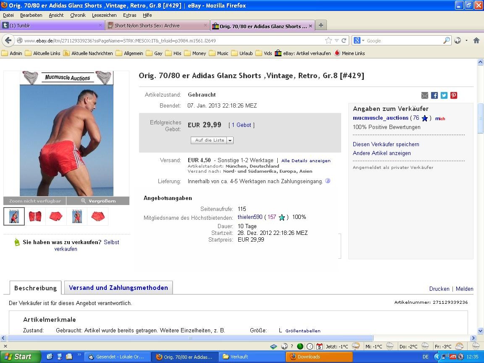
Task: Share listing on Facebook icon
Action: tap(434, 95)
